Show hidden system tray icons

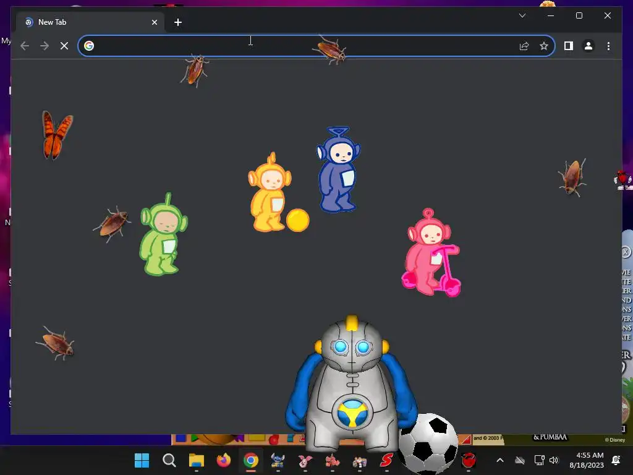point(499,460)
